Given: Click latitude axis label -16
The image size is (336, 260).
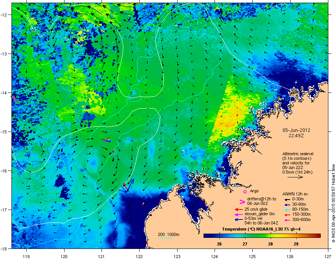Looking at the screenshot, I should (x=4, y=171).
